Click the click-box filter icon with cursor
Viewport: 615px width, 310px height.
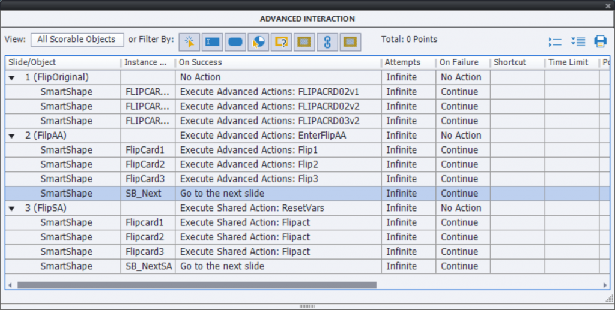[189, 41]
